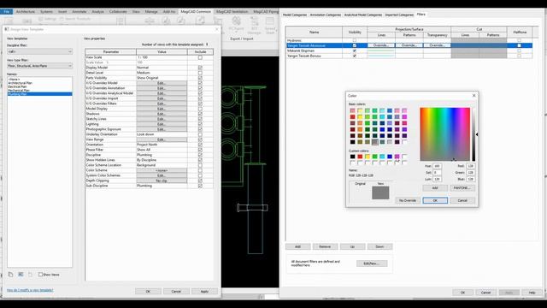Toggle Include checkbox for Underlay Orientation

click(x=200, y=134)
